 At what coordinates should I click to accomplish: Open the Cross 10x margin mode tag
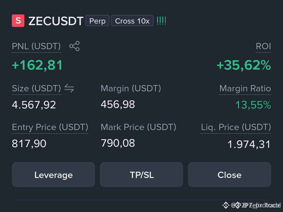132,21
